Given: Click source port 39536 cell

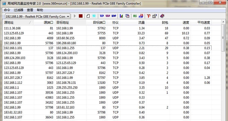Looking at the screenshot, I should 49,93.
